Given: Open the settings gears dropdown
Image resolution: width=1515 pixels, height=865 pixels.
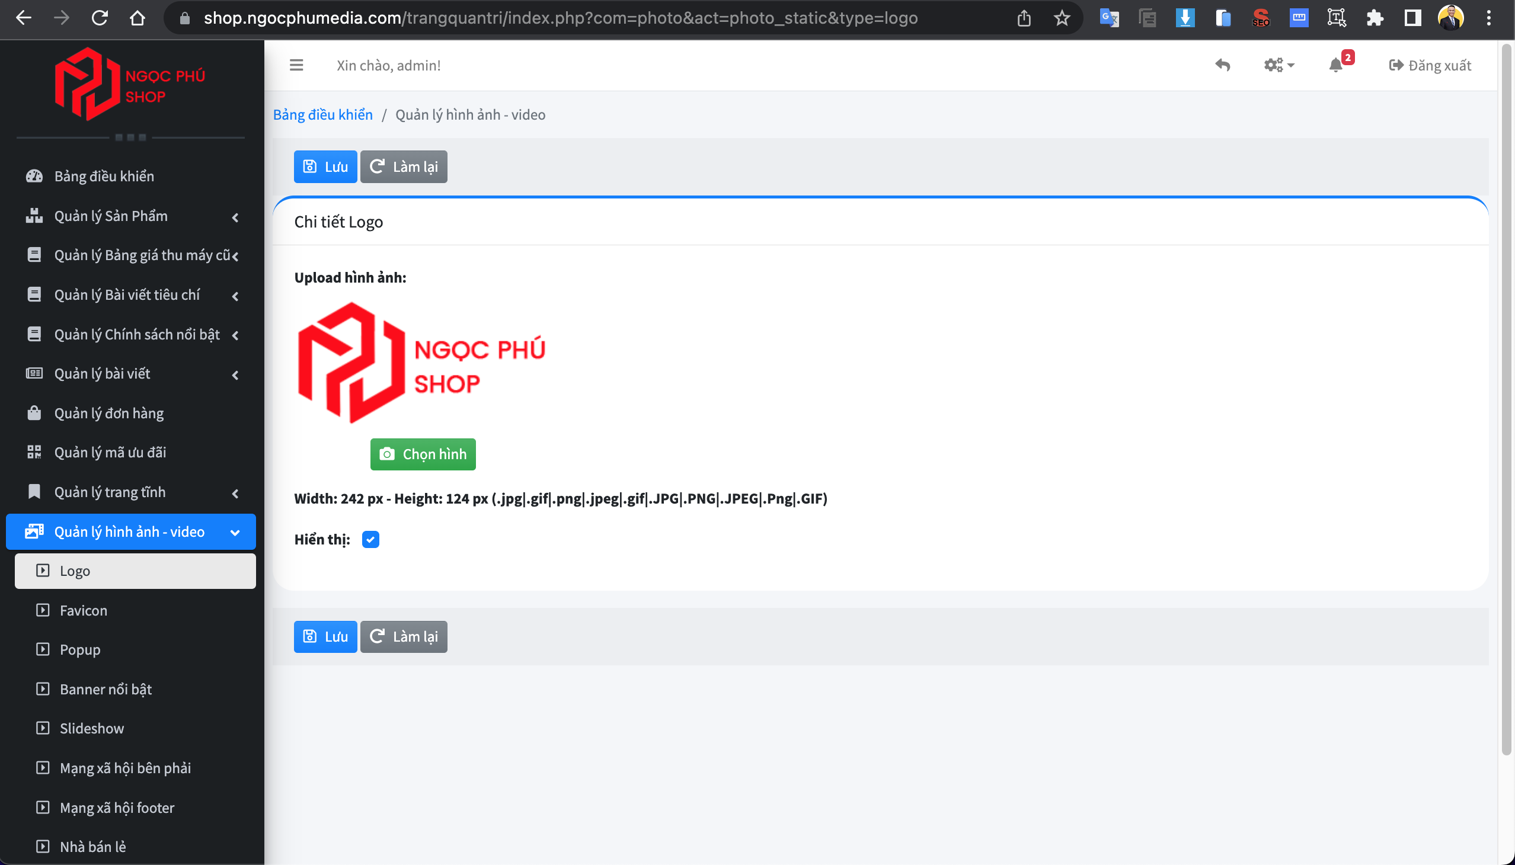Looking at the screenshot, I should (1279, 65).
